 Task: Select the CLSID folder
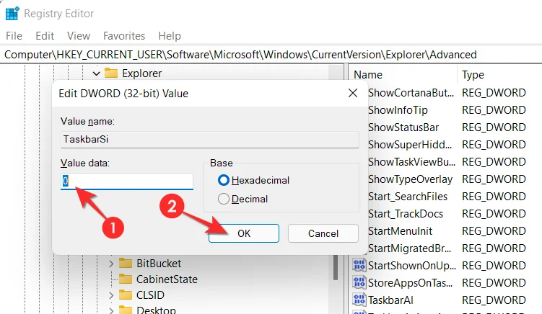coord(150,295)
